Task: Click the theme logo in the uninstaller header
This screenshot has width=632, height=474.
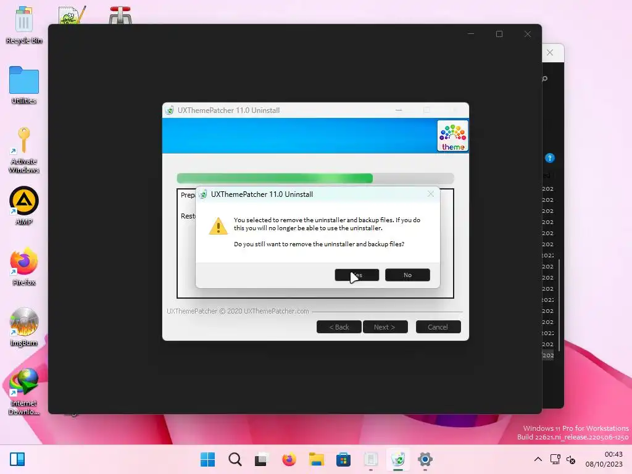Action: pyautogui.click(x=452, y=136)
